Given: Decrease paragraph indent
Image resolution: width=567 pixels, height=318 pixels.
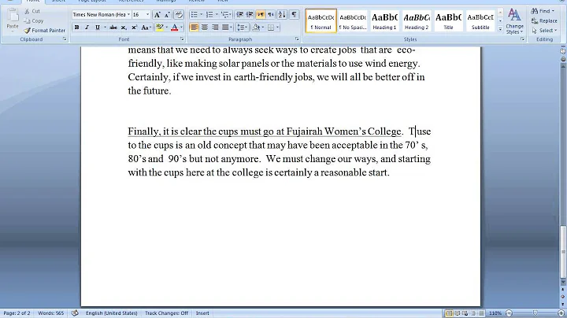Looking at the screenshot, I should [239, 14].
